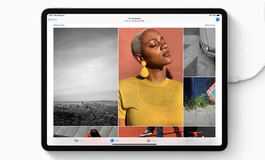Open black-and-white city skyline photo
This screenshot has width=265, height=160.
tap(86, 77)
